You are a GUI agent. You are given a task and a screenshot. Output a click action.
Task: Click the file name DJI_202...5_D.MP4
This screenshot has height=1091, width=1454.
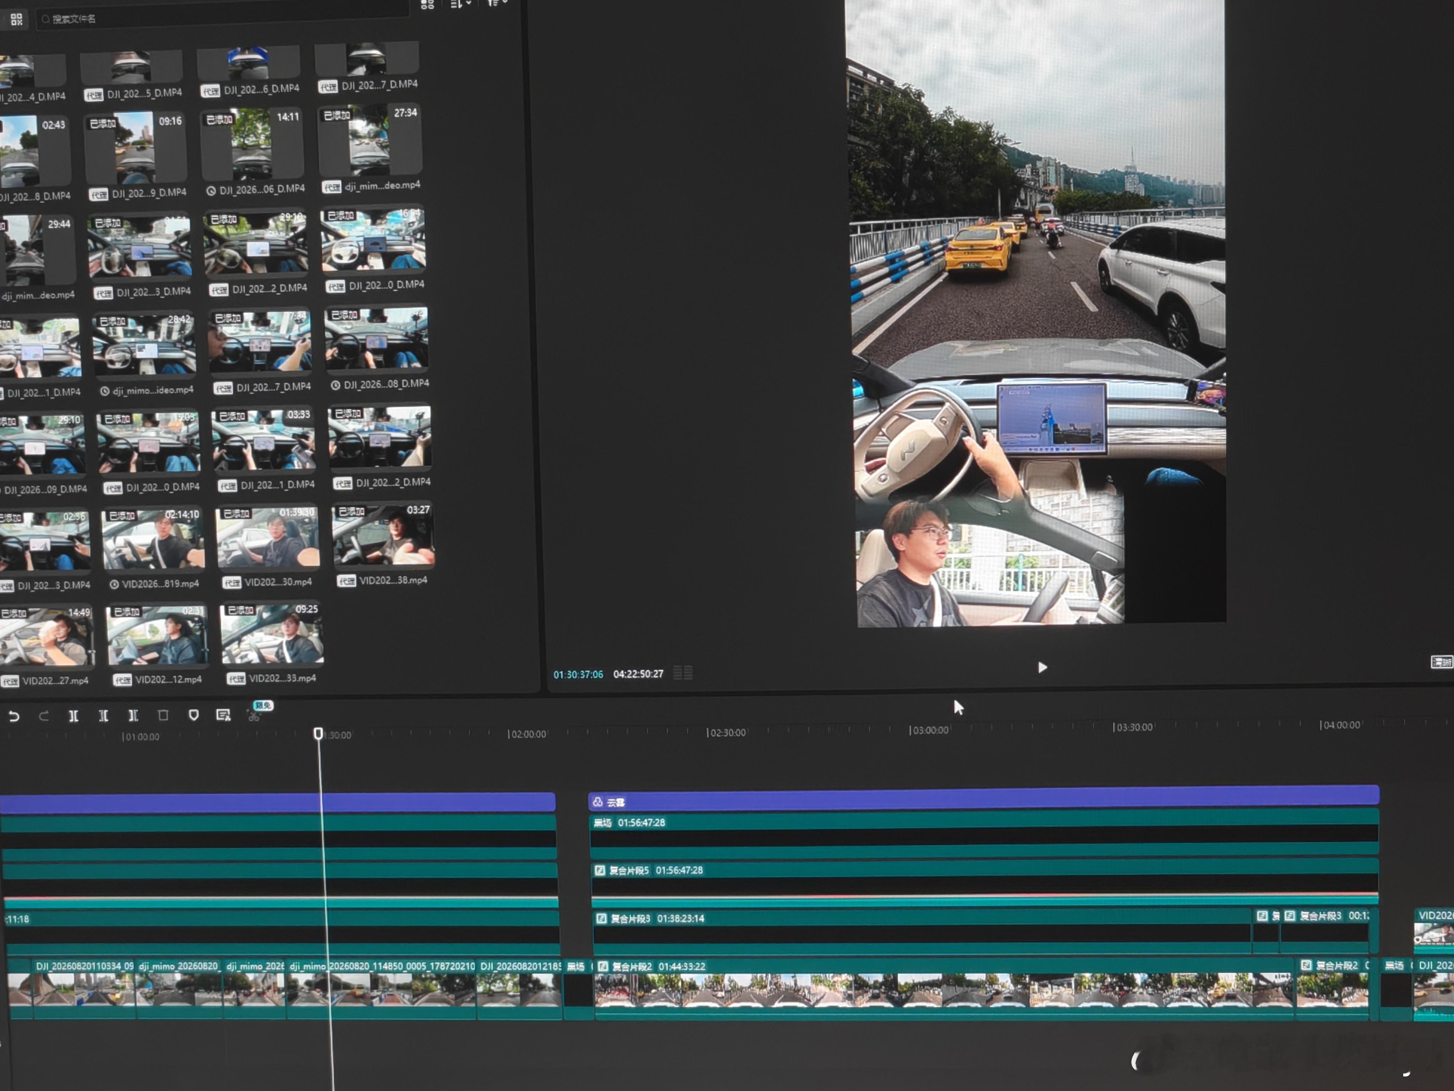[144, 94]
